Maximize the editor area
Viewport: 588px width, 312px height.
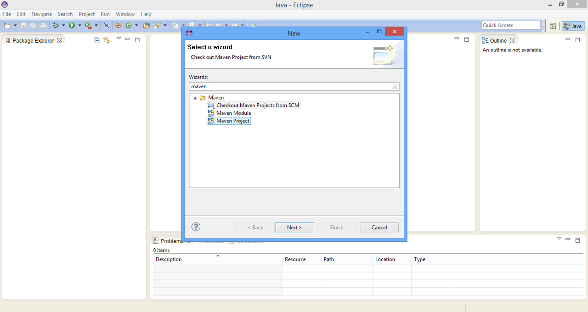coord(467,39)
